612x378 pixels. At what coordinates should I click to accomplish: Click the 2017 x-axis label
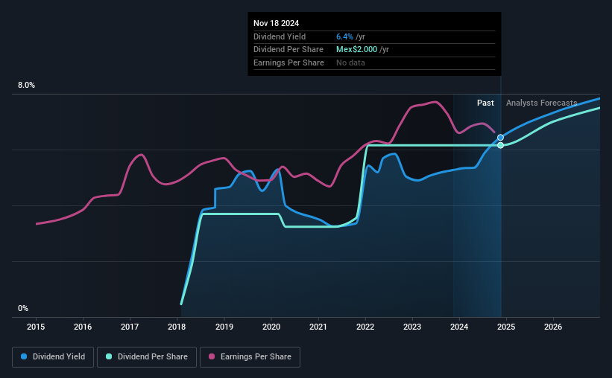(130, 327)
